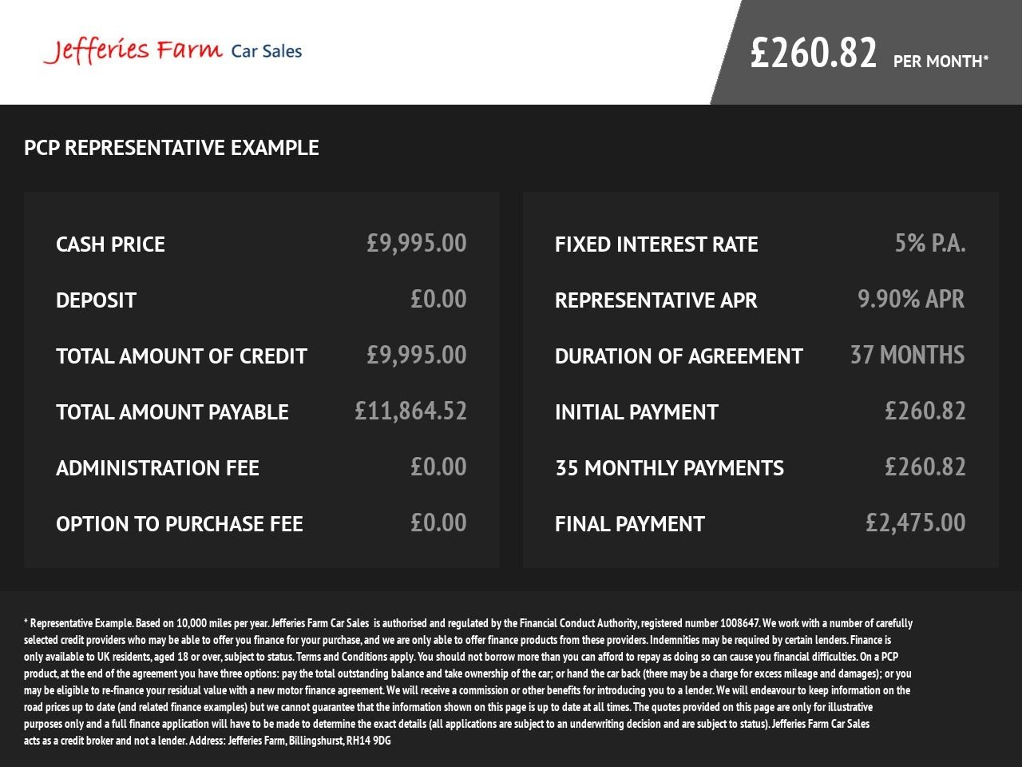Click the Jefferies Farm Car Sales logo

click(x=172, y=50)
